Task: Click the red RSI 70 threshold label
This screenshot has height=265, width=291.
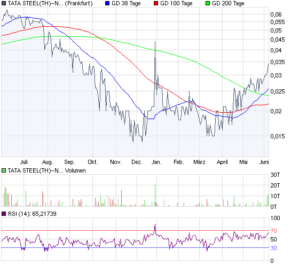Action: click(x=273, y=231)
